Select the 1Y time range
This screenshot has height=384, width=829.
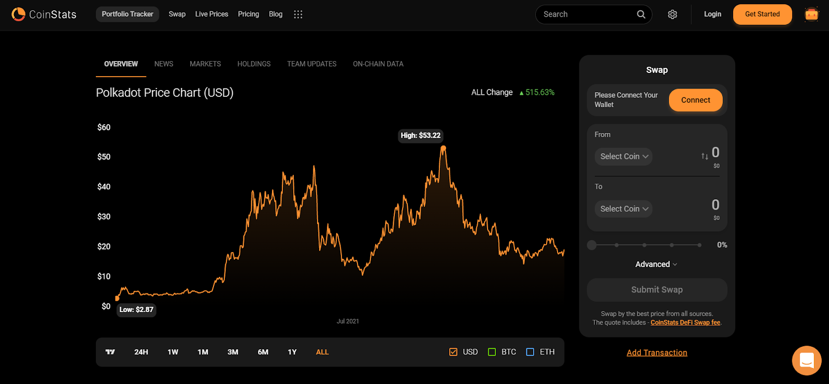click(x=292, y=352)
